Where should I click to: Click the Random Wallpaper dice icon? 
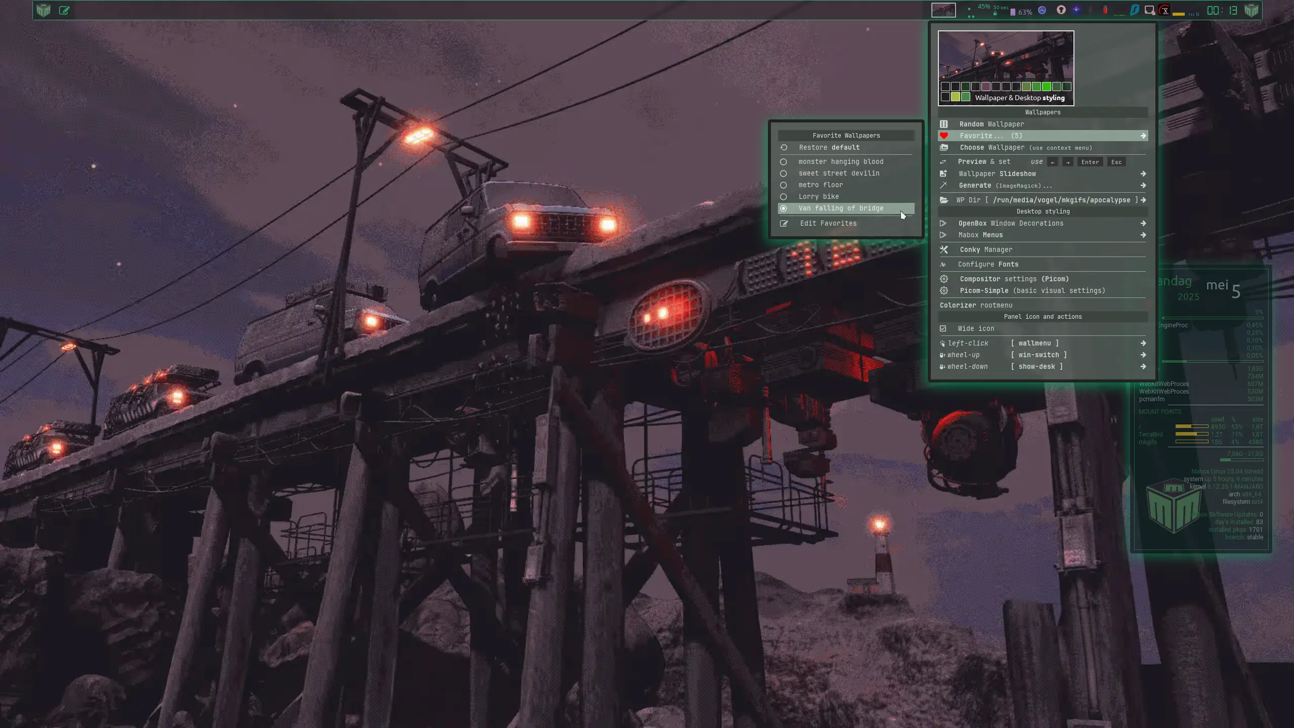(944, 124)
